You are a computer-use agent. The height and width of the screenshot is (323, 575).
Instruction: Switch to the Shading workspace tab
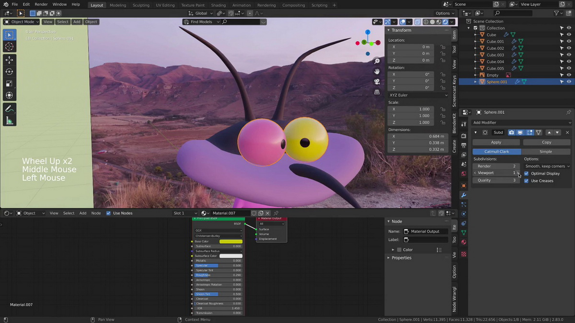(218, 5)
